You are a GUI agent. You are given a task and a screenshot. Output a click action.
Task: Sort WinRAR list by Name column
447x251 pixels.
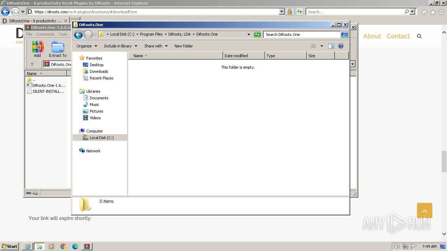click(46, 74)
